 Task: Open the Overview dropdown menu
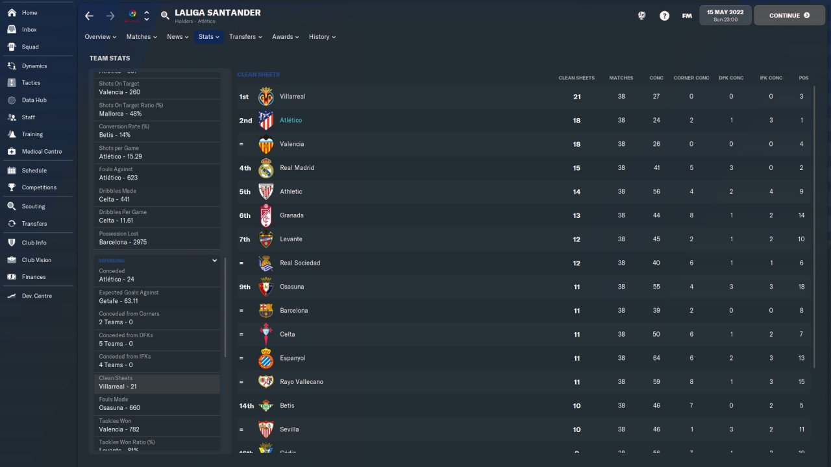(x=100, y=37)
